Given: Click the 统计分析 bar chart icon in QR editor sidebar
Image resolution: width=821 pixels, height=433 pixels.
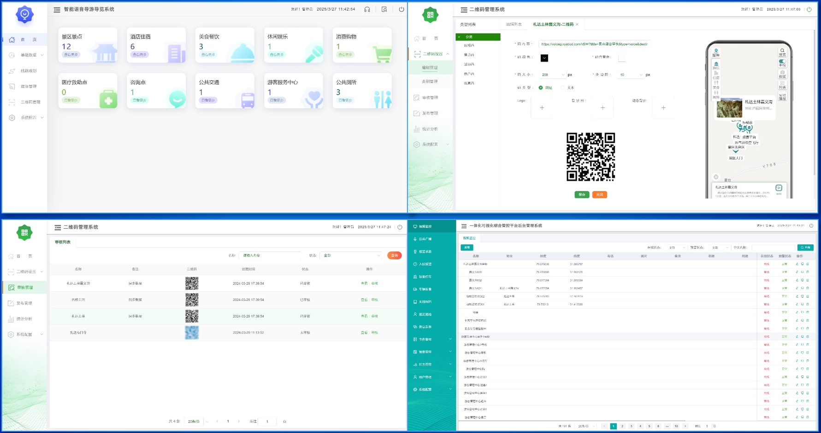Looking at the screenshot, I should pyautogui.click(x=417, y=129).
